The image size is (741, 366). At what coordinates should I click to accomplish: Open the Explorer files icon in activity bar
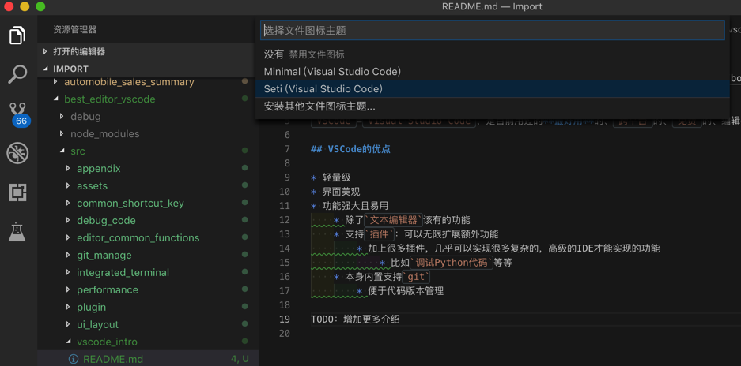(x=17, y=35)
